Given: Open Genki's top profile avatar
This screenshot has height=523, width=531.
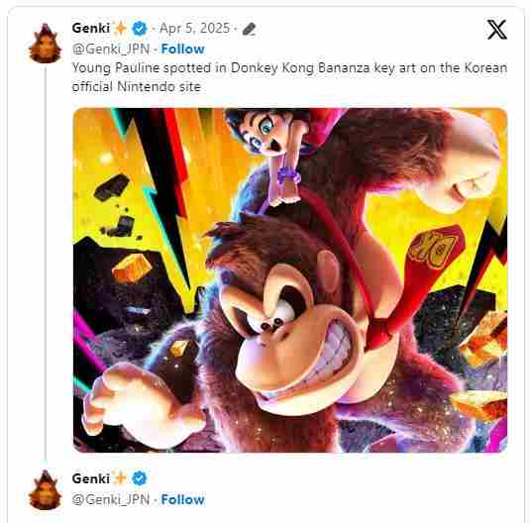Looking at the screenshot, I should click(45, 44).
